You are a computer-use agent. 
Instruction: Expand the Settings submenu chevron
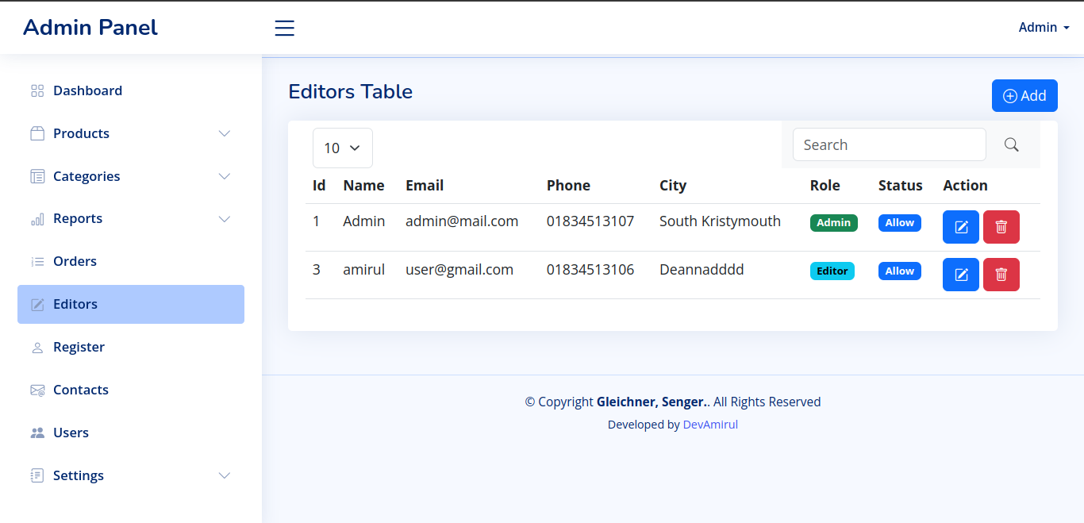click(225, 475)
